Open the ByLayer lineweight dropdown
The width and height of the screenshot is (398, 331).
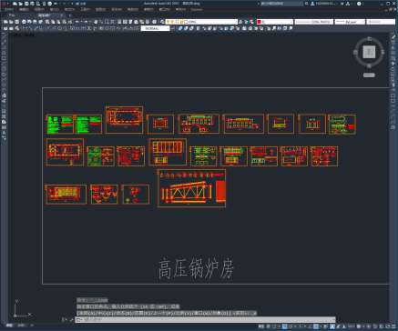point(350,22)
